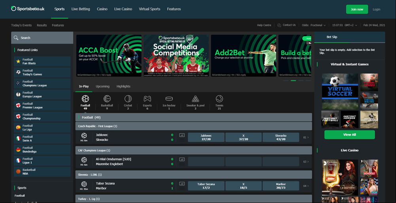Open Football Today's Games link
Screen dimensions: 396x203
(42, 73)
